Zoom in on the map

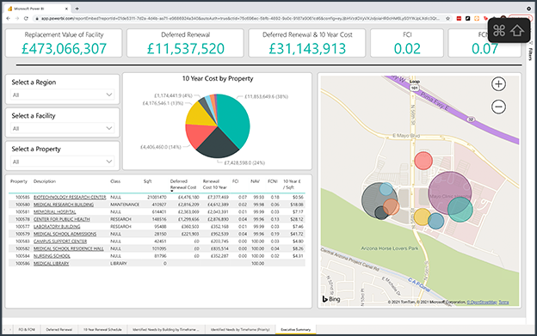[498, 84]
